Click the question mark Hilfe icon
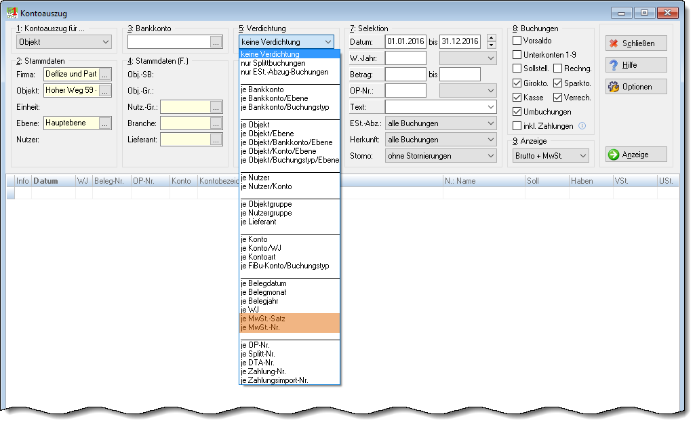 [x=614, y=65]
